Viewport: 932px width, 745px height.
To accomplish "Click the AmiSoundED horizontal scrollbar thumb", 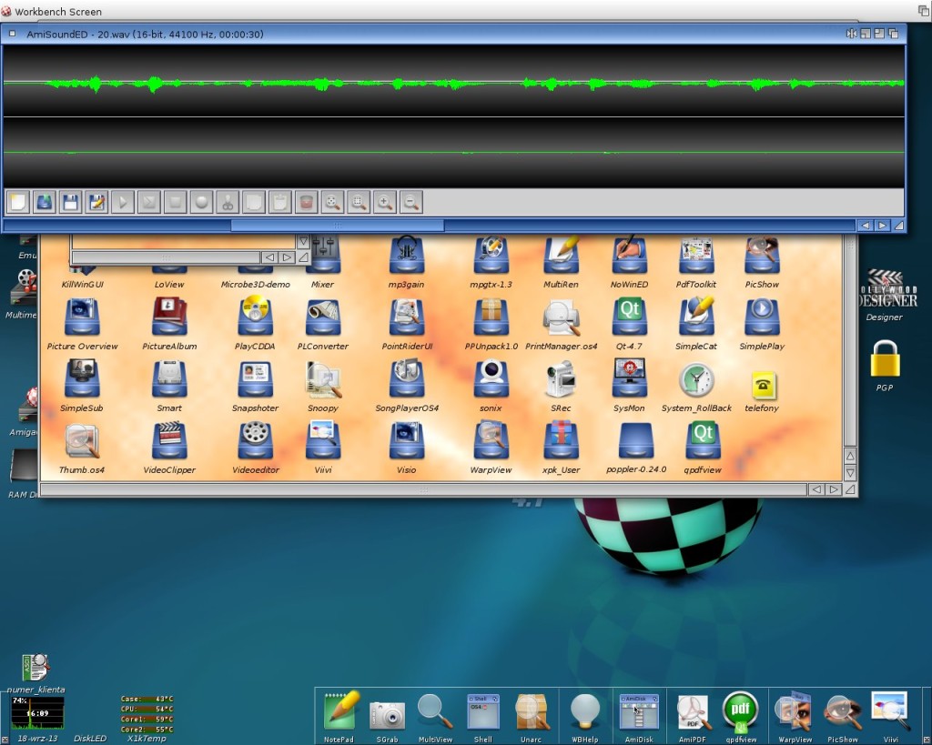I will coord(337,226).
